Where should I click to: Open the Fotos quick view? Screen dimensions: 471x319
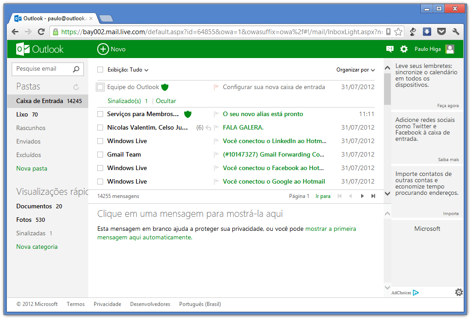tap(31, 220)
